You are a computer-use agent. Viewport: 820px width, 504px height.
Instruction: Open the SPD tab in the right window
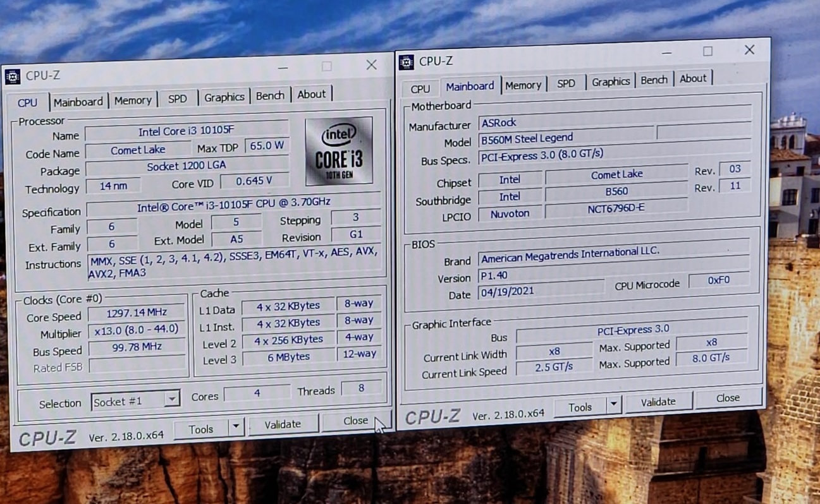[x=566, y=83]
